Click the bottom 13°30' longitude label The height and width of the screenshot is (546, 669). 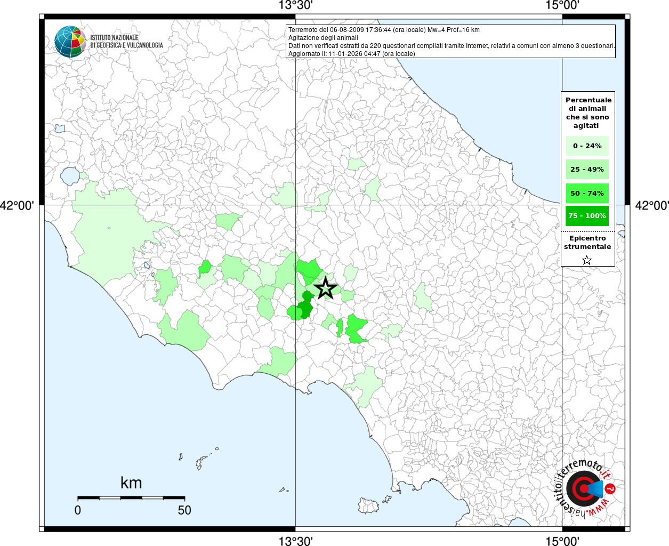(295, 541)
